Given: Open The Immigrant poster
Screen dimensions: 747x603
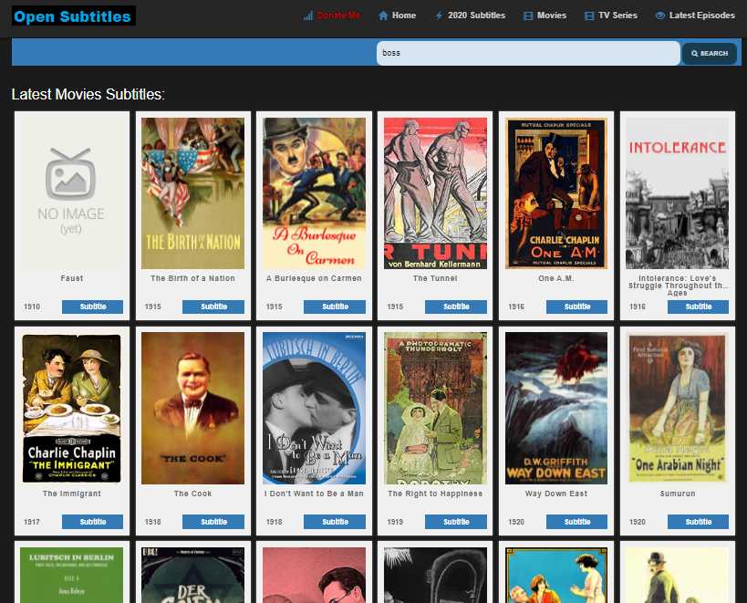Looking at the screenshot, I should tap(71, 408).
